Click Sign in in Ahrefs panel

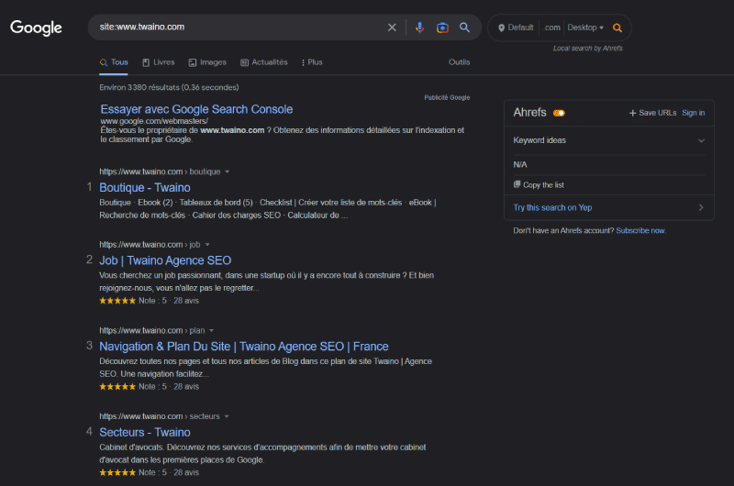coord(694,113)
